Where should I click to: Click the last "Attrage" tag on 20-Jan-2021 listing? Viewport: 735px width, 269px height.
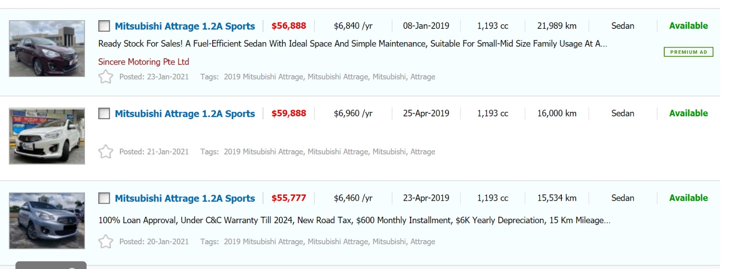pyautogui.click(x=423, y=242)
